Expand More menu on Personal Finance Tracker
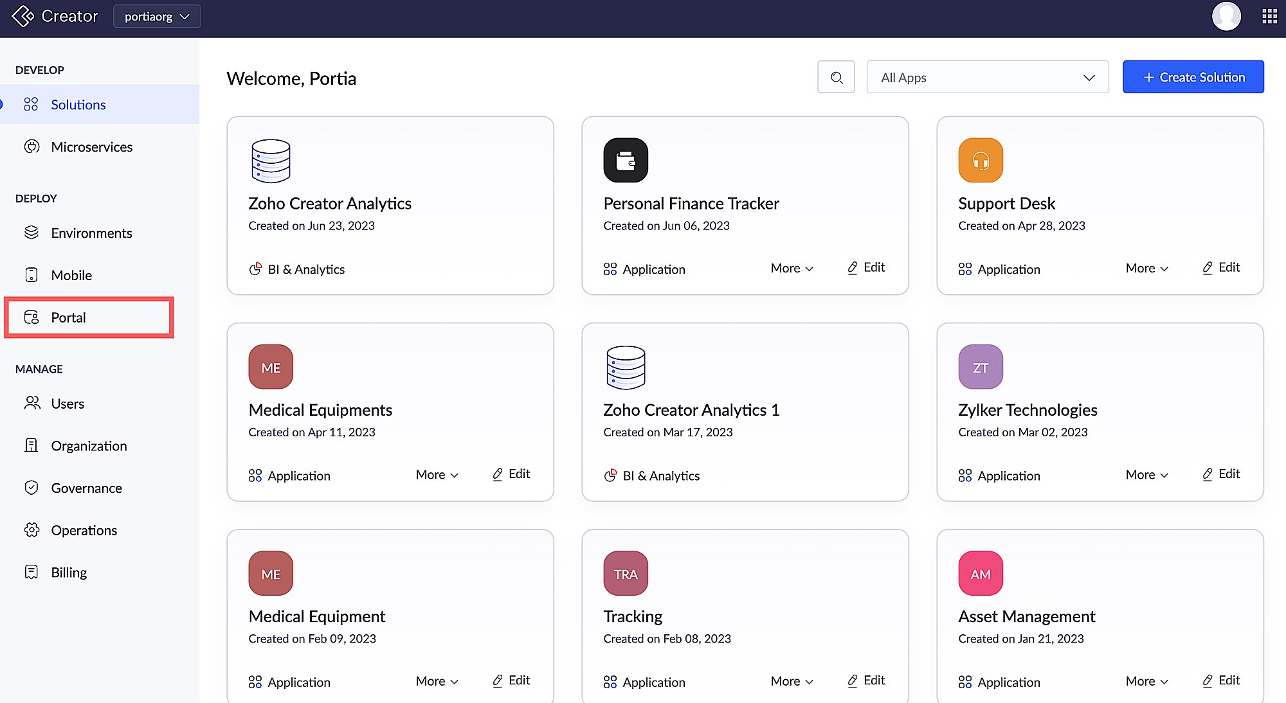The height and width of the screenshot is (703, 1286). point(792,268)
